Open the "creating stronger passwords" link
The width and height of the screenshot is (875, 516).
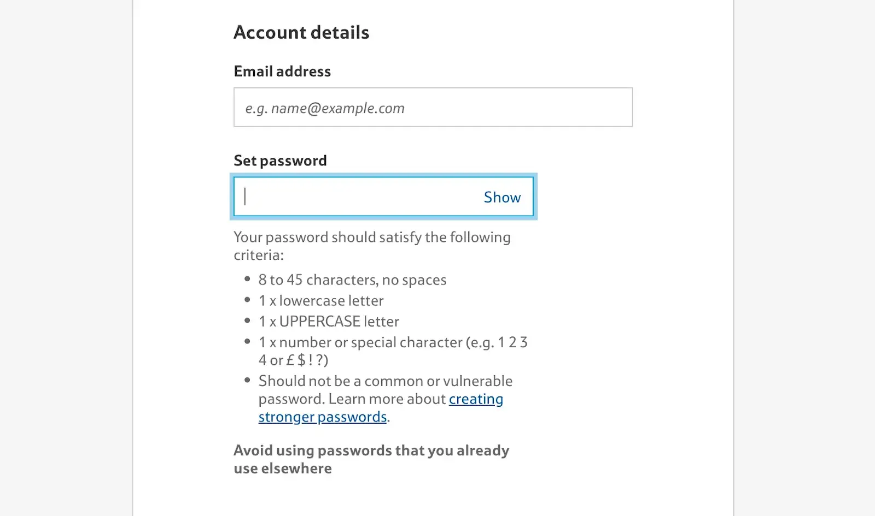point(475,399)
